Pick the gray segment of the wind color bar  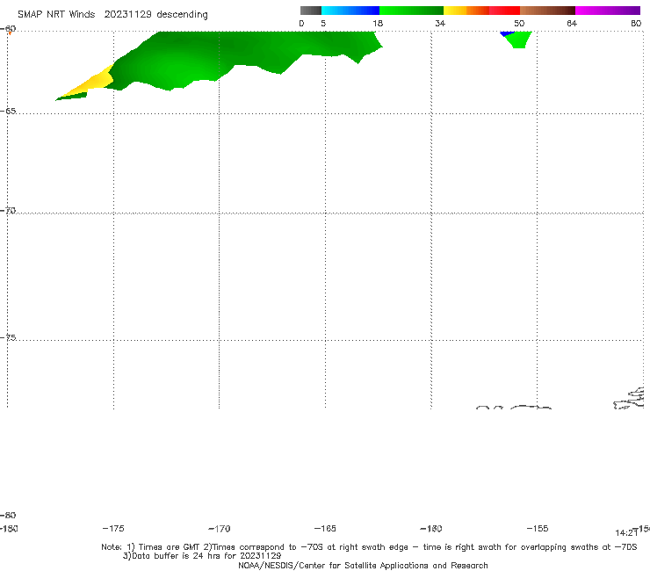click(311, 11)
